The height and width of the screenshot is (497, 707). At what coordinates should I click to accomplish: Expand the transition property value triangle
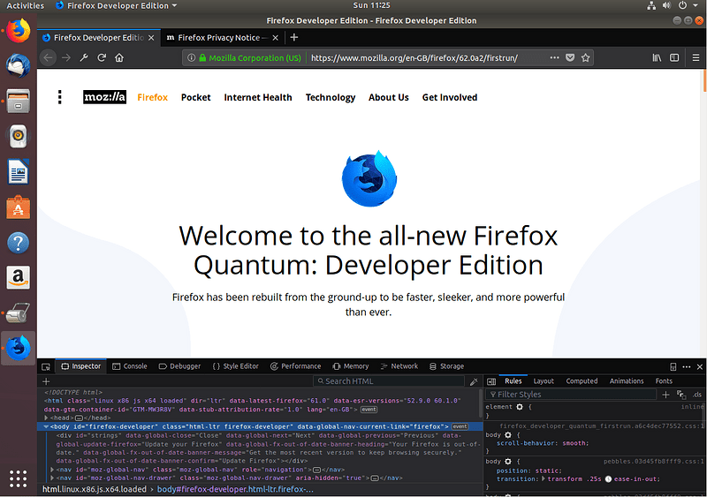tap(543, 479)
